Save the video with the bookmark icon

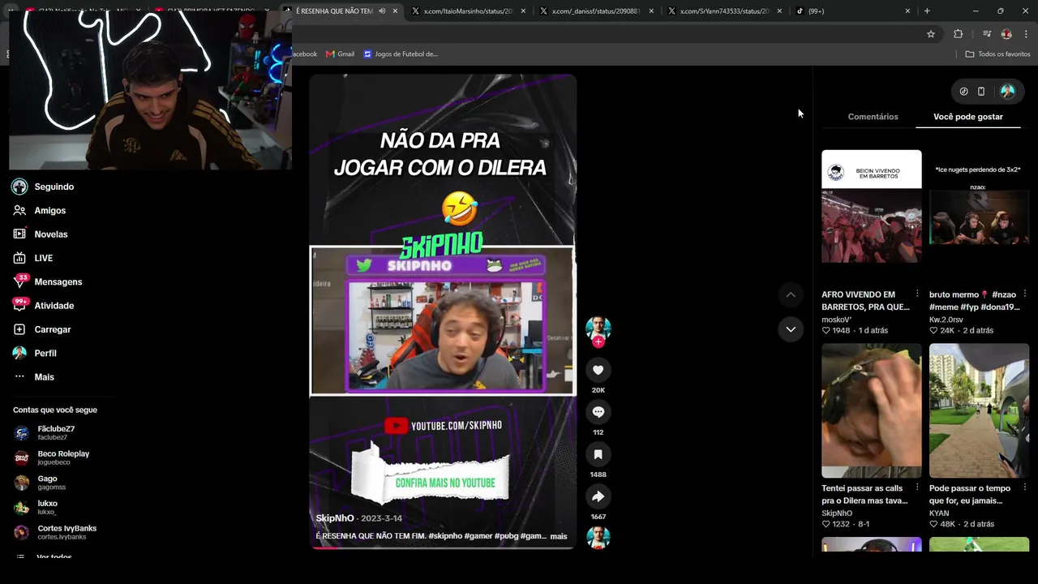pyautogui.click(x=598, y=454)
